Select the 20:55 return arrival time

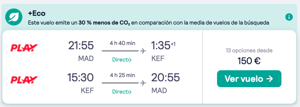[x=166, y=78]
